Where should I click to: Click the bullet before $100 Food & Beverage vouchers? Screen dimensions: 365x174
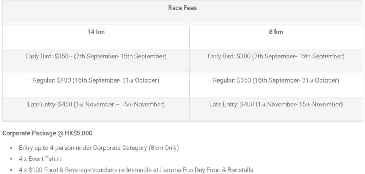[x=11, y=170]
